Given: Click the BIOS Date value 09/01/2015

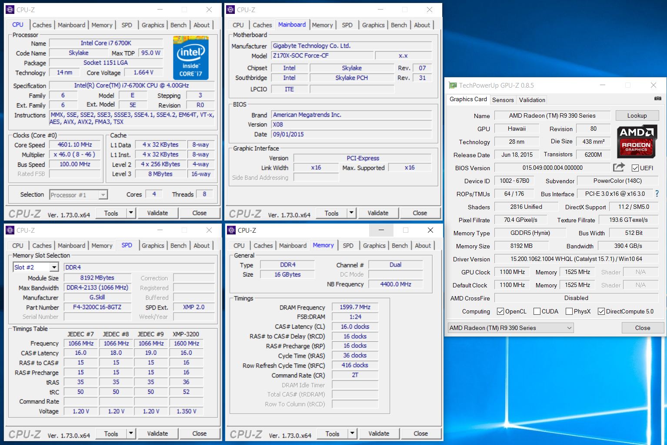Looking at the screenshot, I should [x=351, y=134].
